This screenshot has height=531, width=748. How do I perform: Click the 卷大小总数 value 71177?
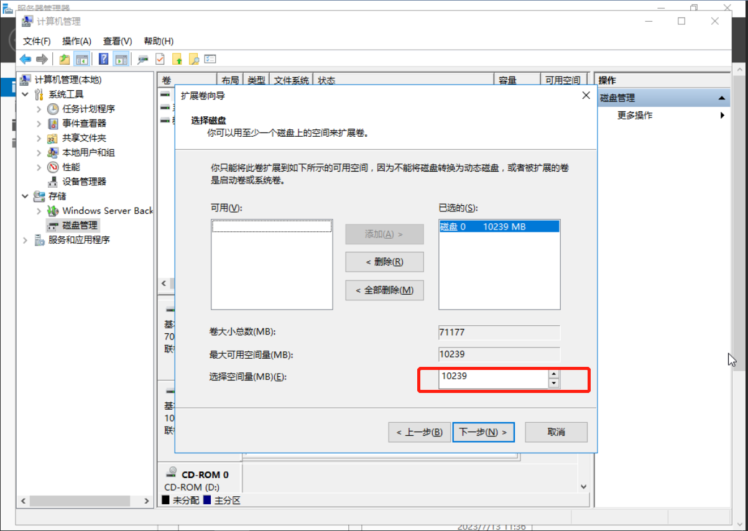tap(499, 332)
